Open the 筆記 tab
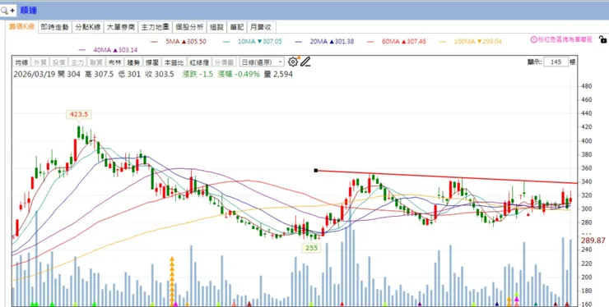The height and width of the screenshot is (307, 609). (236, 27)
